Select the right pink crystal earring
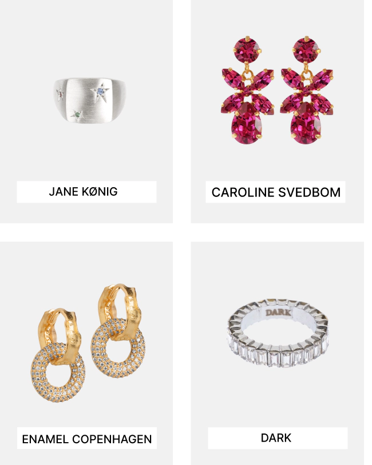372x465 pixels. coord(307,90)
